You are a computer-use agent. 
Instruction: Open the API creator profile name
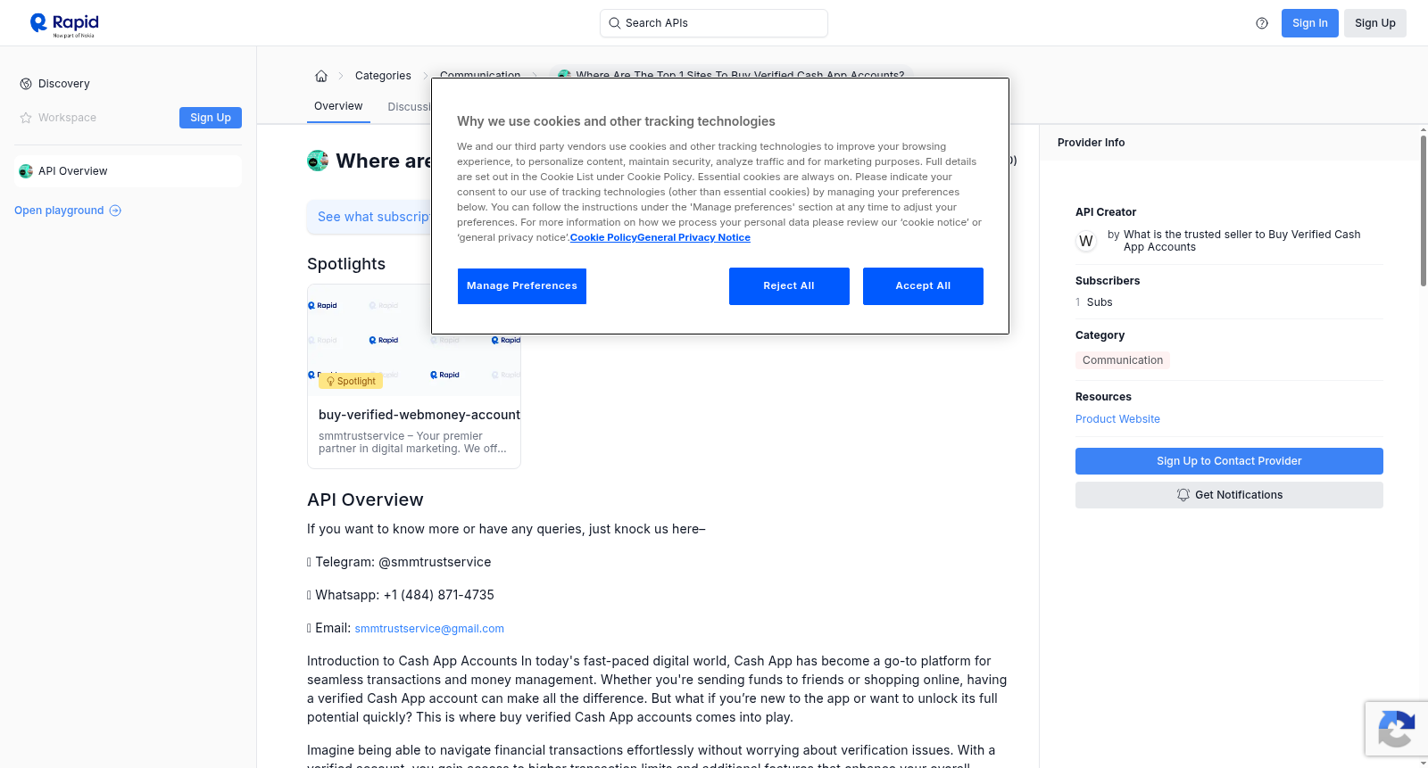coord(1241,241)
